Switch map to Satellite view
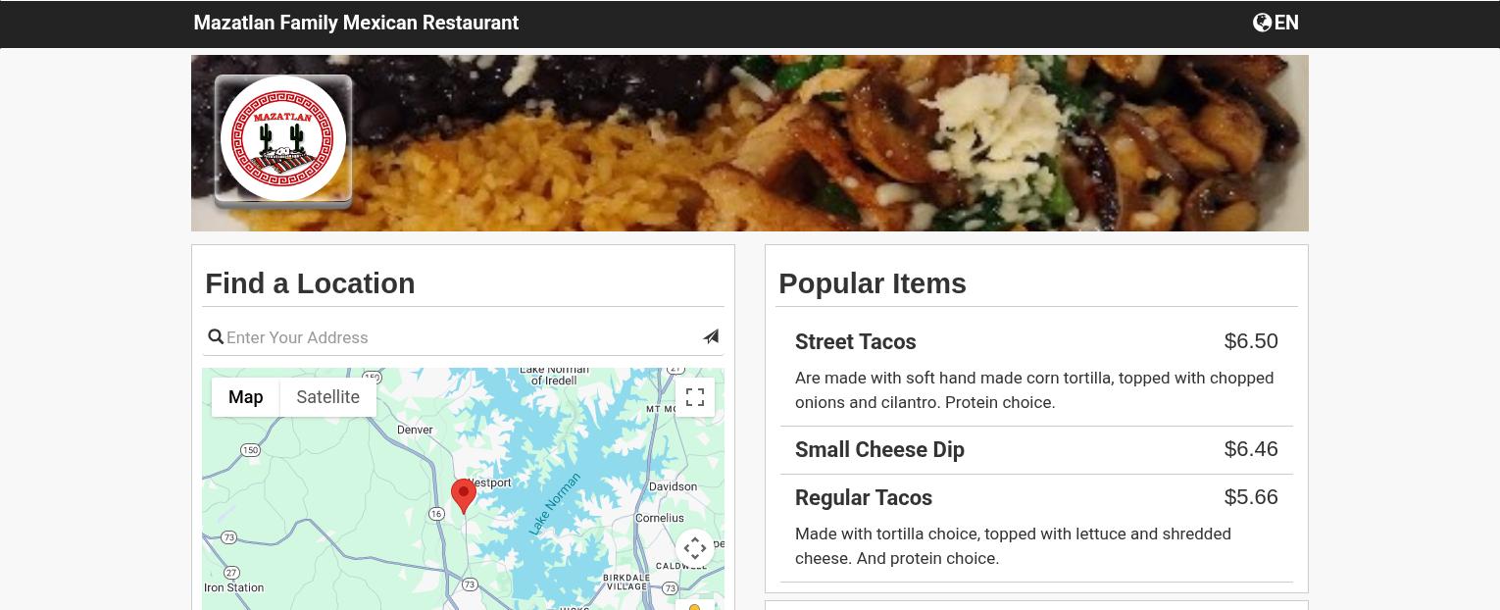The image size is (1500, 610). (328, 397)
